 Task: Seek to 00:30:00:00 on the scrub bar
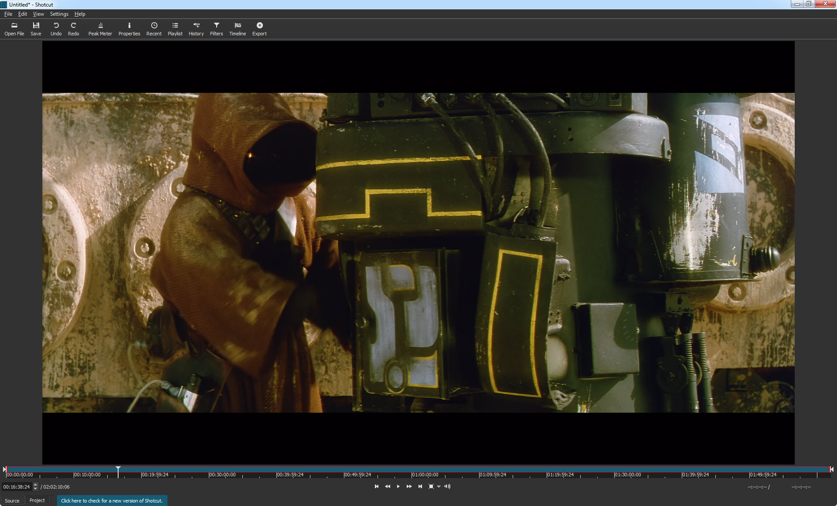pyautogui.click(x=222, y=475)
